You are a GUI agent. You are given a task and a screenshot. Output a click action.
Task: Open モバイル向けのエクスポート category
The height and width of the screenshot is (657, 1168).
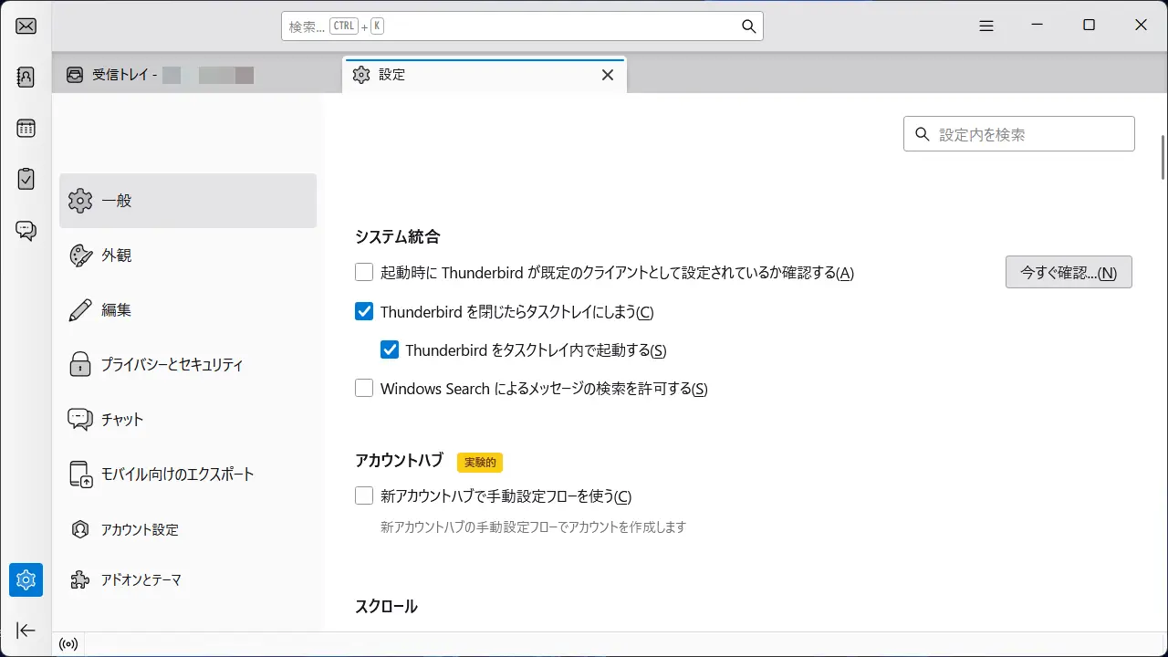click(188, 474)
